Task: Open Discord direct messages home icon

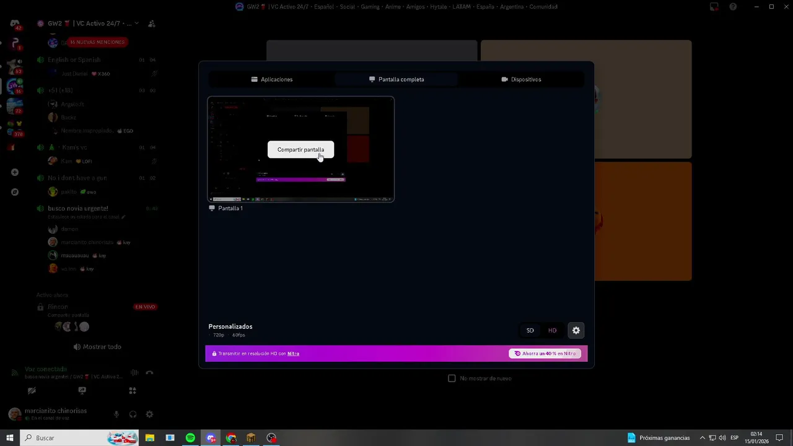Action: pyautogui.click(x=15, y=24)
